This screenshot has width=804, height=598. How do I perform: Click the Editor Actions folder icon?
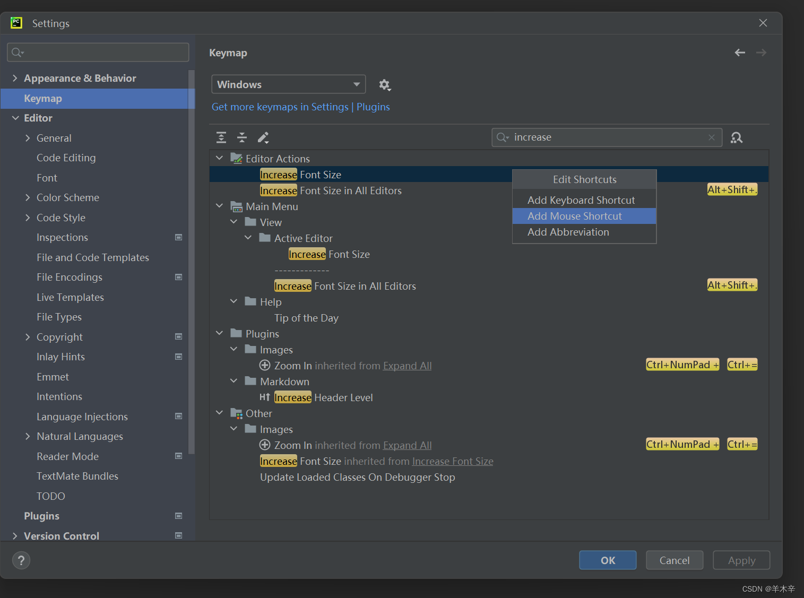[237, 158]
